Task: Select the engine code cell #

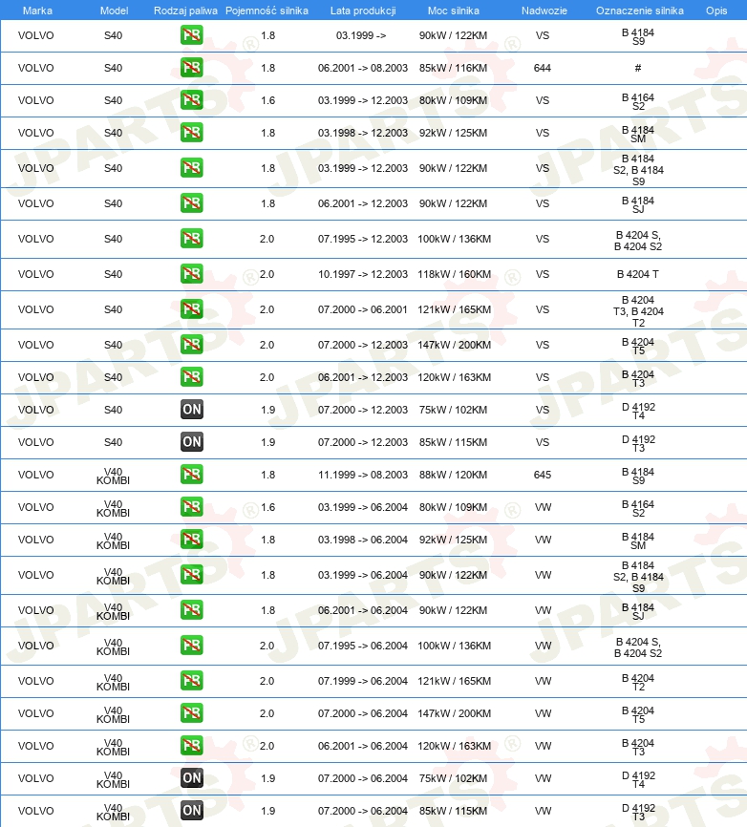Action: tap(638, 68)
